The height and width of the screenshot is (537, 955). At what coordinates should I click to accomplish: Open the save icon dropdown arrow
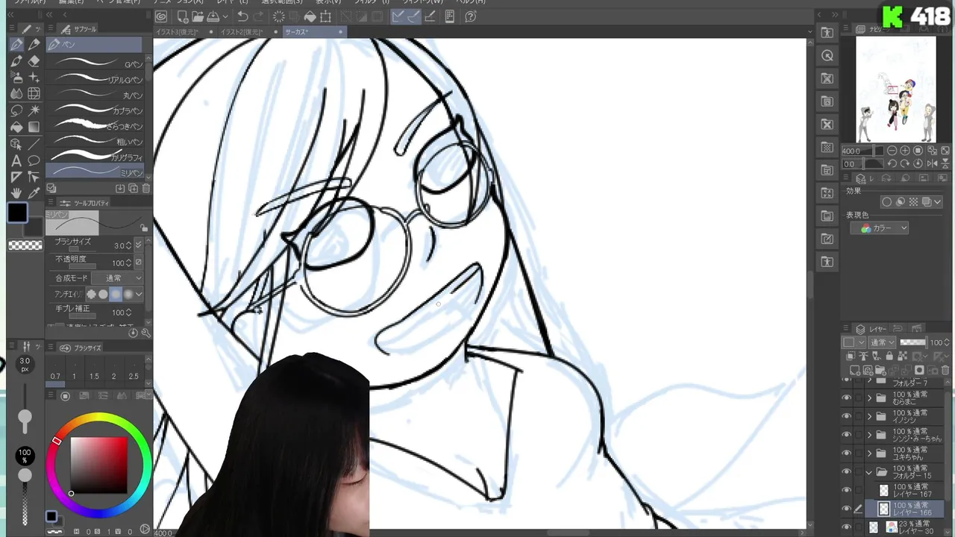pos(225,16)
